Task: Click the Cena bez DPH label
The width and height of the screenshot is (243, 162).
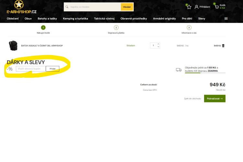Action: (x=150, y=90)
